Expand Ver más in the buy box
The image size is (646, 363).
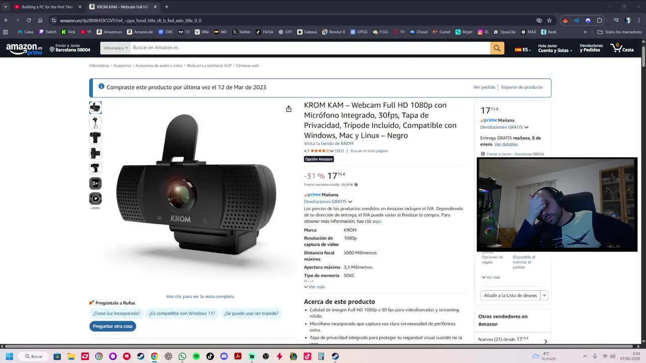click(x=491, y=277)
